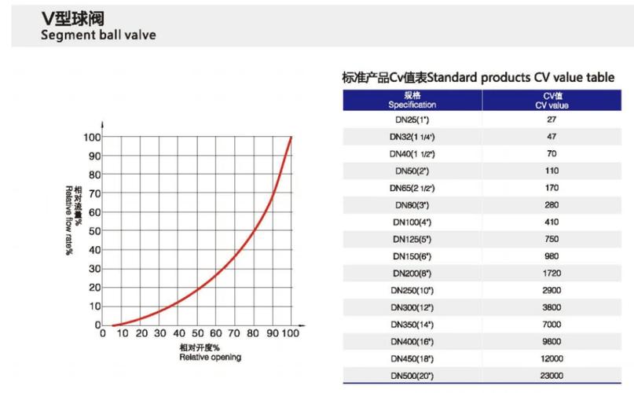Image resolution: width=634 pixels, height=393 pixels.
Task: Click the CV value 410 cell
Action: tap(552, 222)
